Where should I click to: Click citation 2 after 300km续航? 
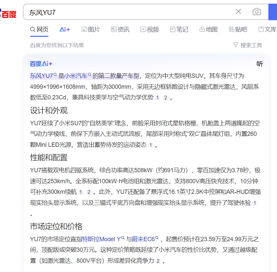tap(89, 192)
